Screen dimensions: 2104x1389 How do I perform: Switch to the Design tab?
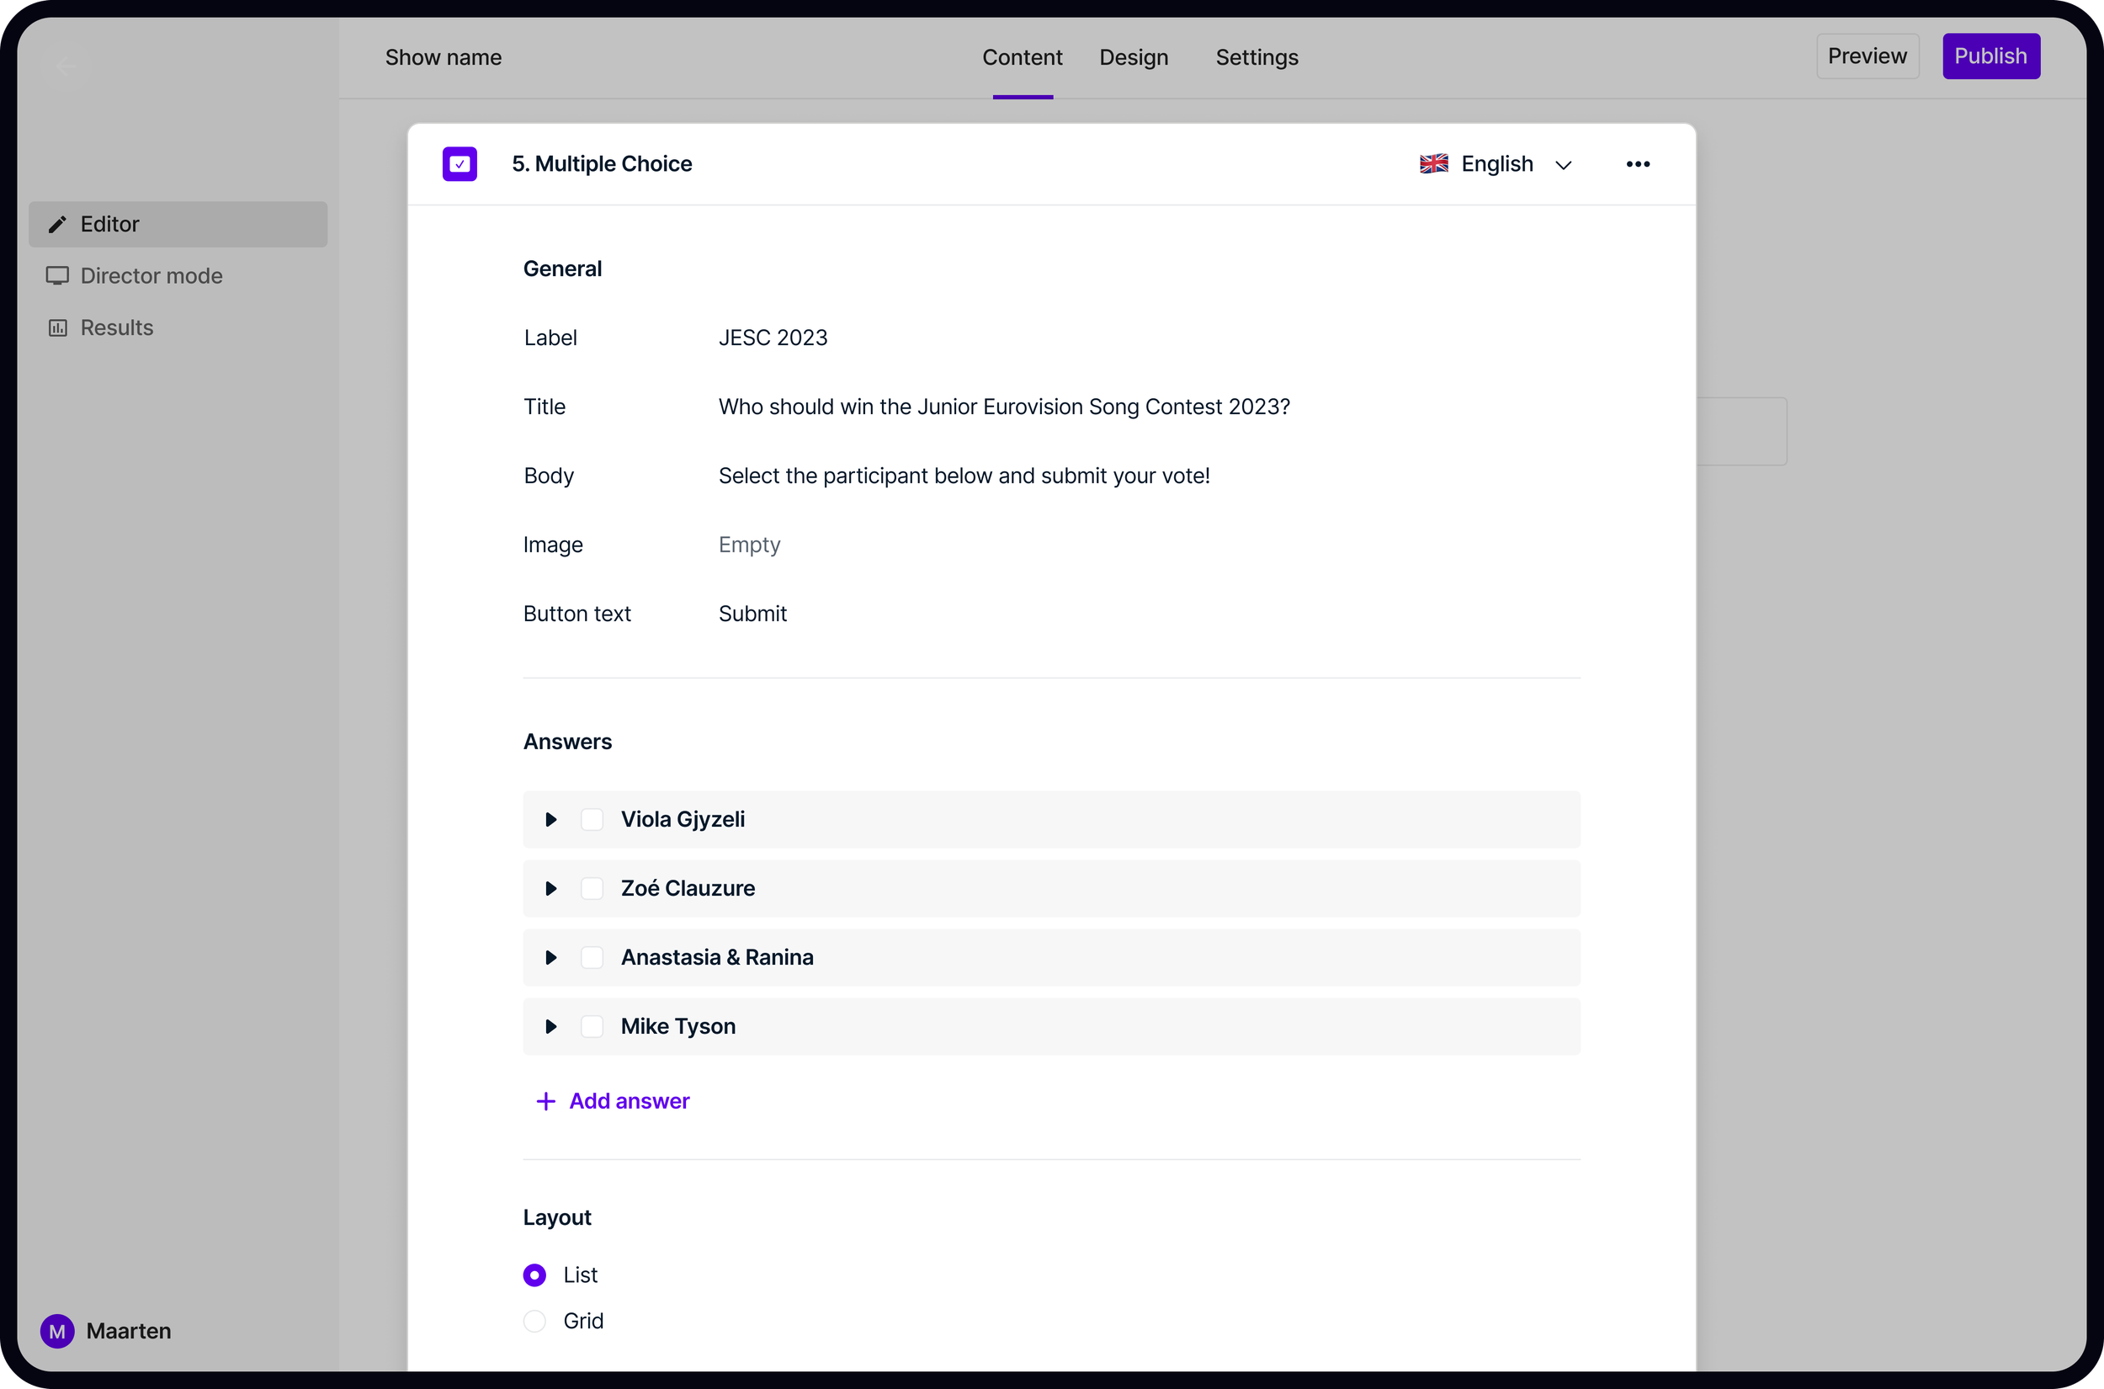tap(1134, 57)
